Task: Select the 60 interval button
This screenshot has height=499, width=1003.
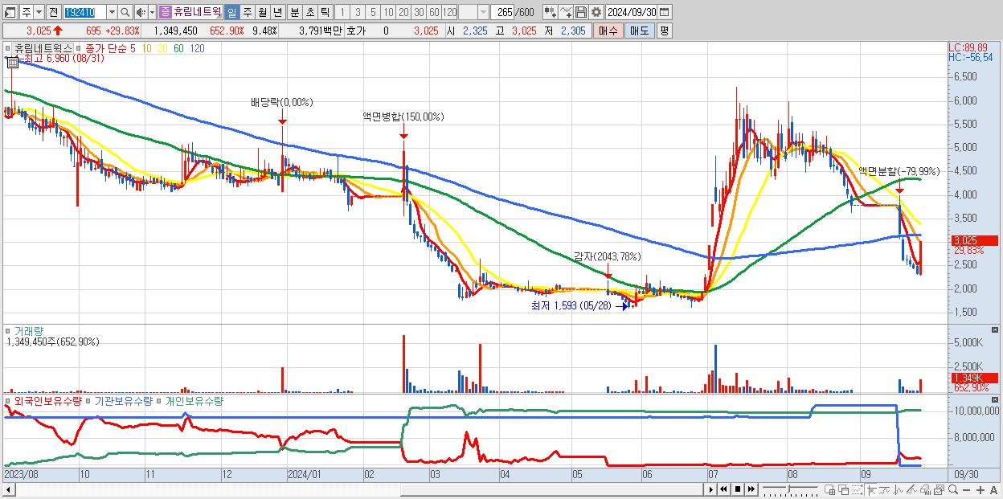Action: pyautogui.click(x=434, y=13)
